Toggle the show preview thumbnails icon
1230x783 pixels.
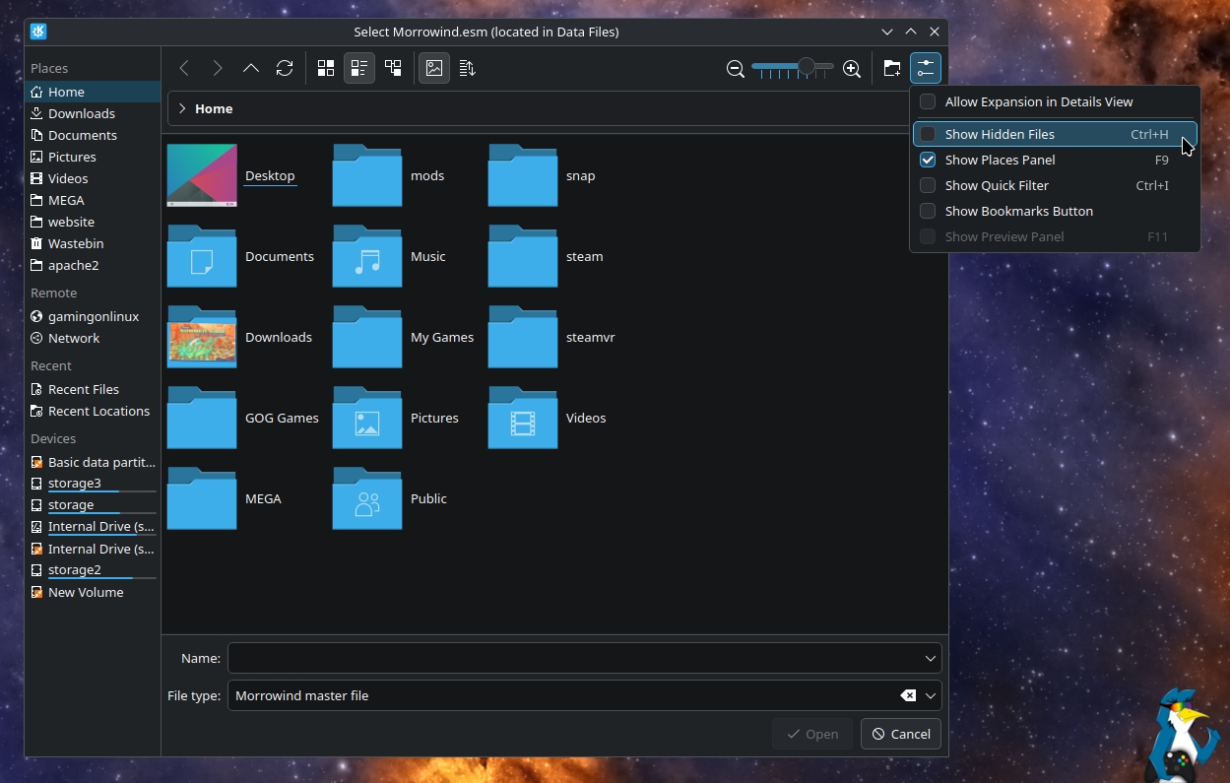click(434, 68)
